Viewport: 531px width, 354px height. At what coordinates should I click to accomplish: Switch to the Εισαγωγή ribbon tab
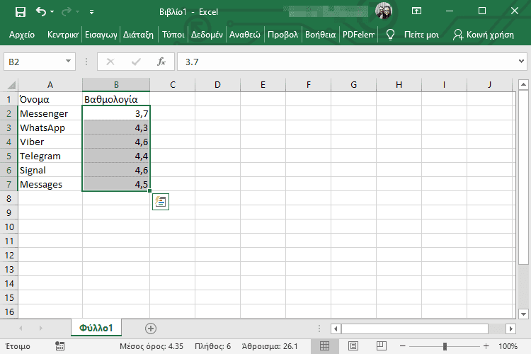pyautogui.click(x=101, y=35)
